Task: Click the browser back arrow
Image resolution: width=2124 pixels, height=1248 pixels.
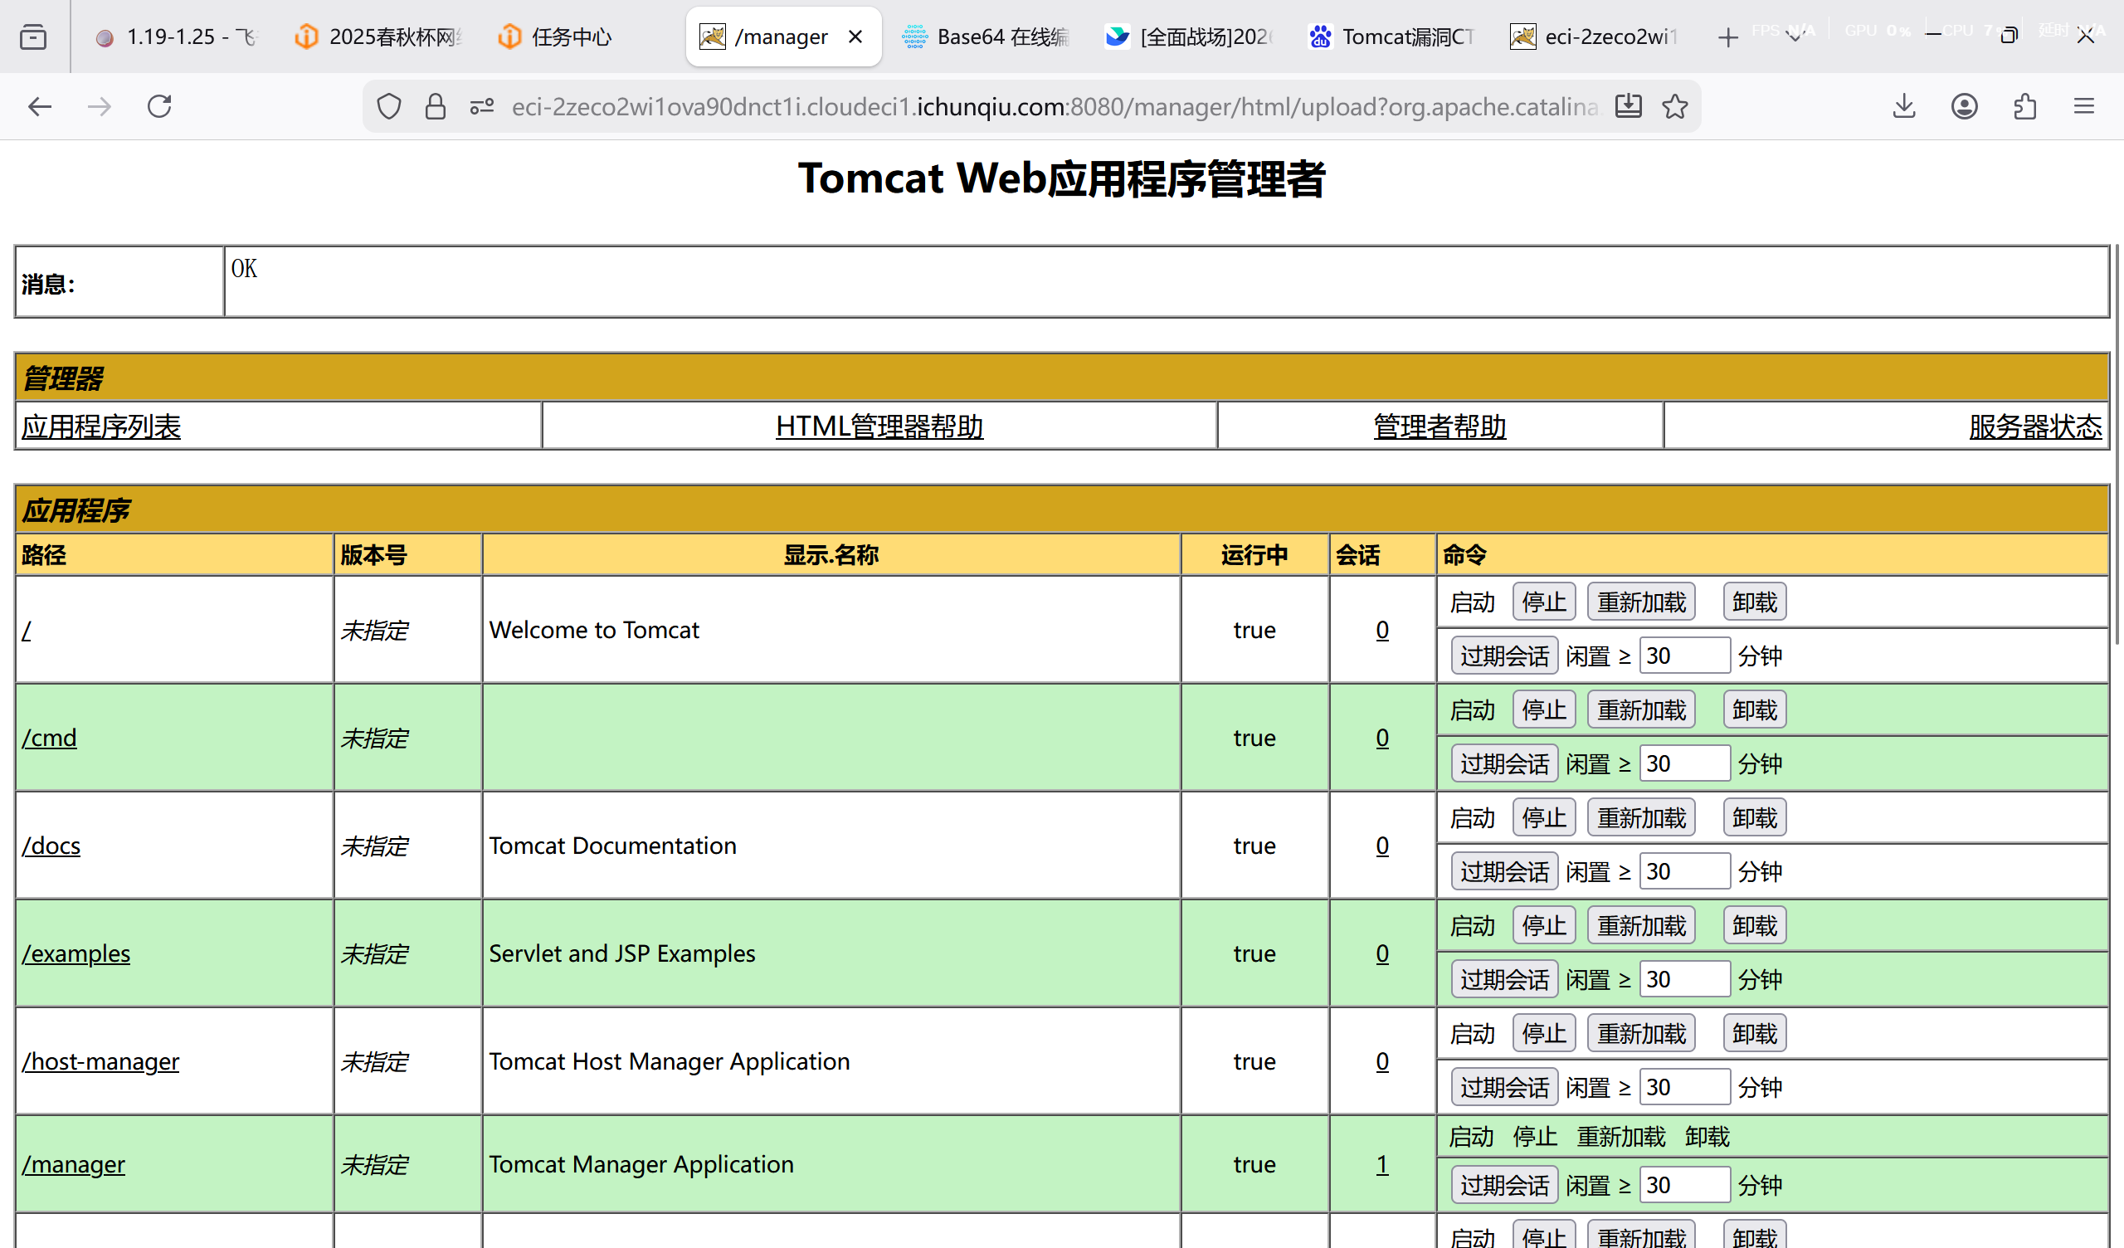Action: (40, 106)
